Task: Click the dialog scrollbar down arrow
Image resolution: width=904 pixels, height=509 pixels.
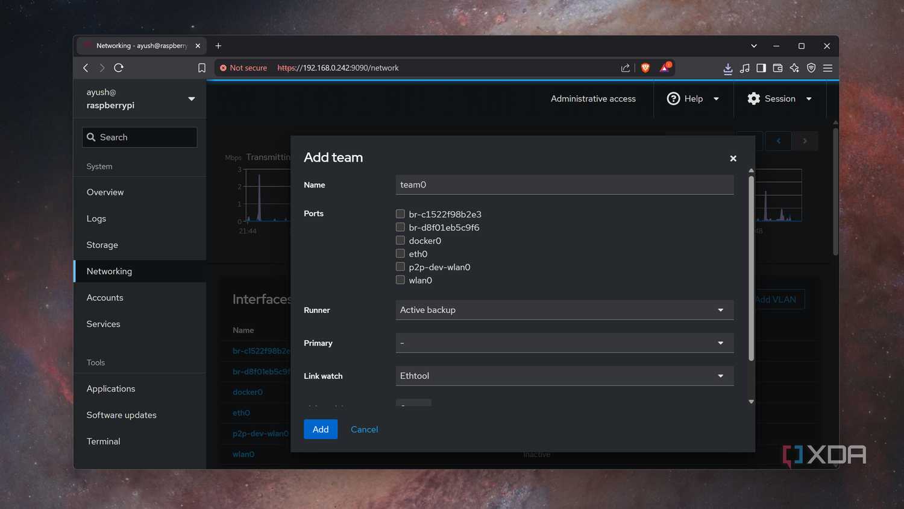Action: pos(751,402)
